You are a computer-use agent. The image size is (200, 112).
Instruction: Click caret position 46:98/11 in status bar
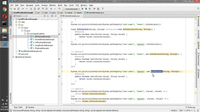click(x=174, y=111)
